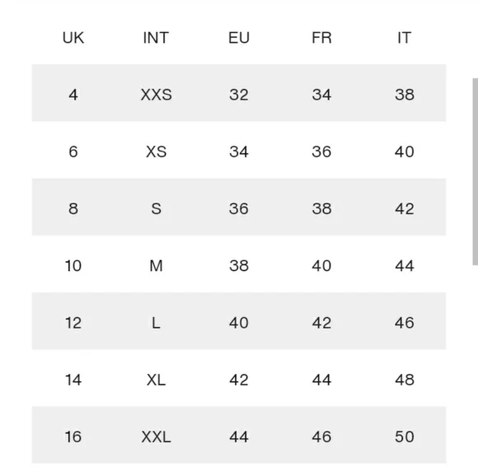Viewport: 478px width, 476px height.
Task: Click the XXL size cell
Action: pyautogui.click(x=156, y=436)
